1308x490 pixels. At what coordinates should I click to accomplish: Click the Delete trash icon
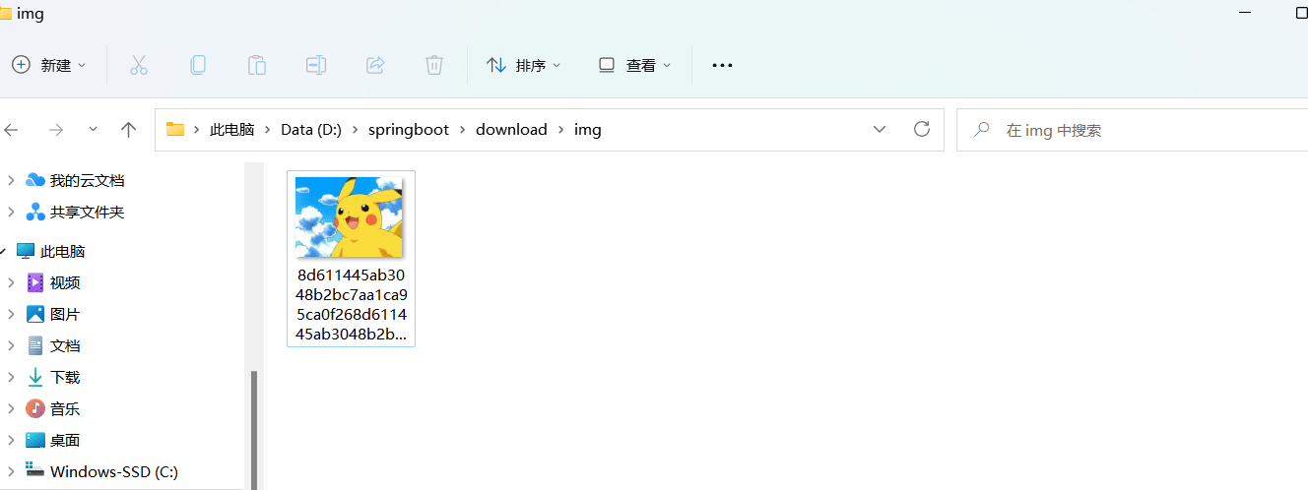[x=434, y=65]
